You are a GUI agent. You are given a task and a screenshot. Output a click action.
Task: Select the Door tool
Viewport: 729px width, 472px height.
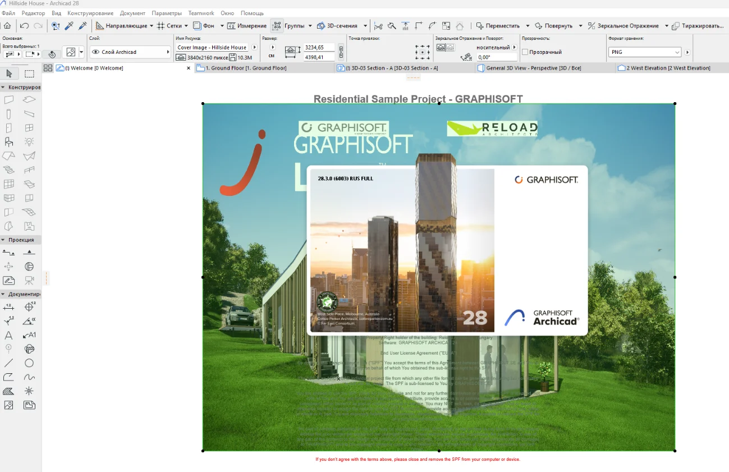[9, 128]
